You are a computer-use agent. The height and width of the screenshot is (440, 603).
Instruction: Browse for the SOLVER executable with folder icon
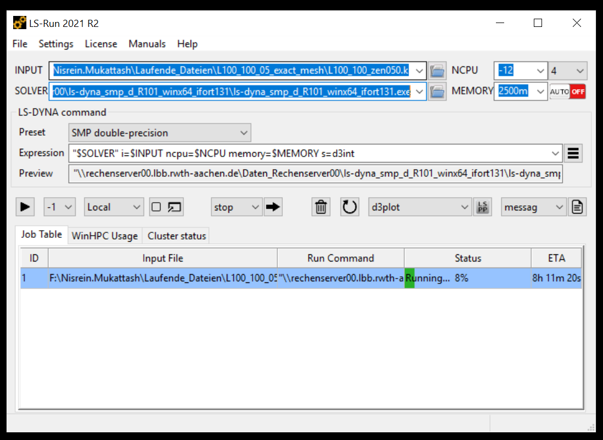tap(437, 92)
